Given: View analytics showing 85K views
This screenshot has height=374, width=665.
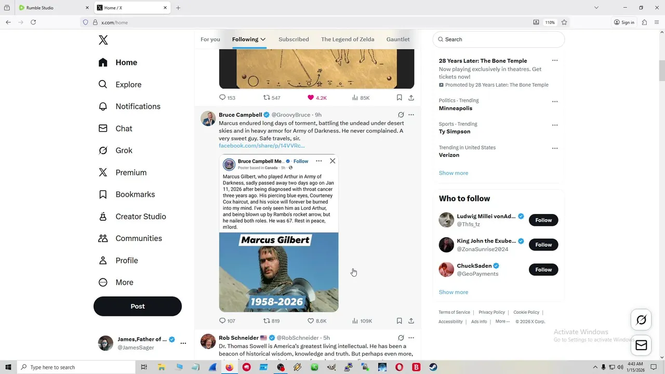Looking at the screenshot, I should tap(361, 98).
